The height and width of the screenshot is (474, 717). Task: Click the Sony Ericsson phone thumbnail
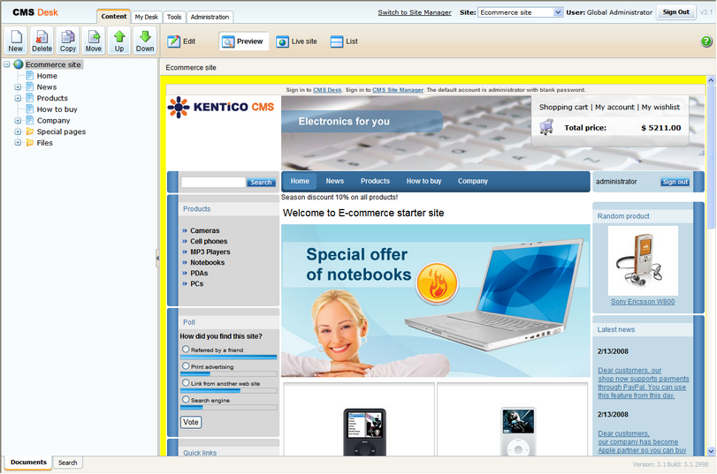[x=643, y=260]
